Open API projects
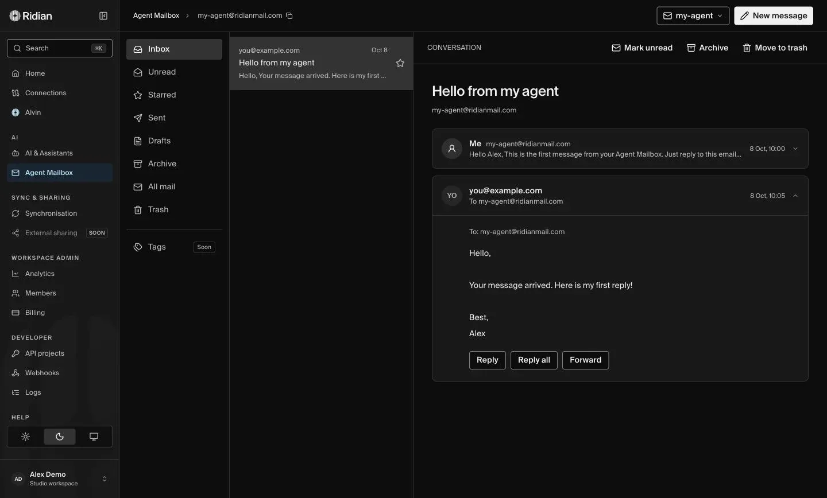 pyautogui.click(x=60, y=353)
